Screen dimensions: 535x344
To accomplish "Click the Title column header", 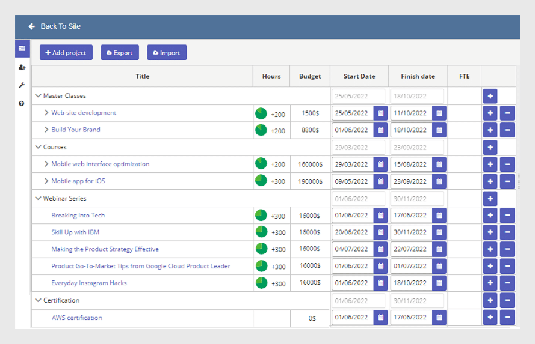I will click(x=142, y=76).
